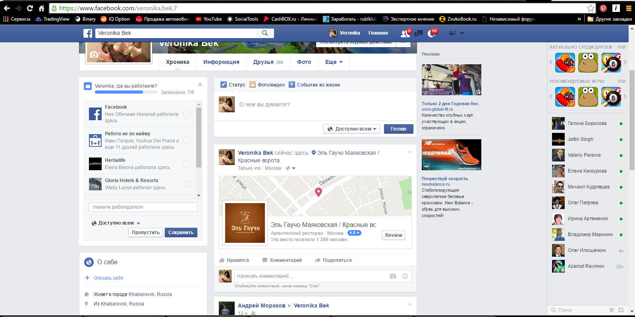
Task: Close the workplace prompt with X
Action: (x=200, y=85)
